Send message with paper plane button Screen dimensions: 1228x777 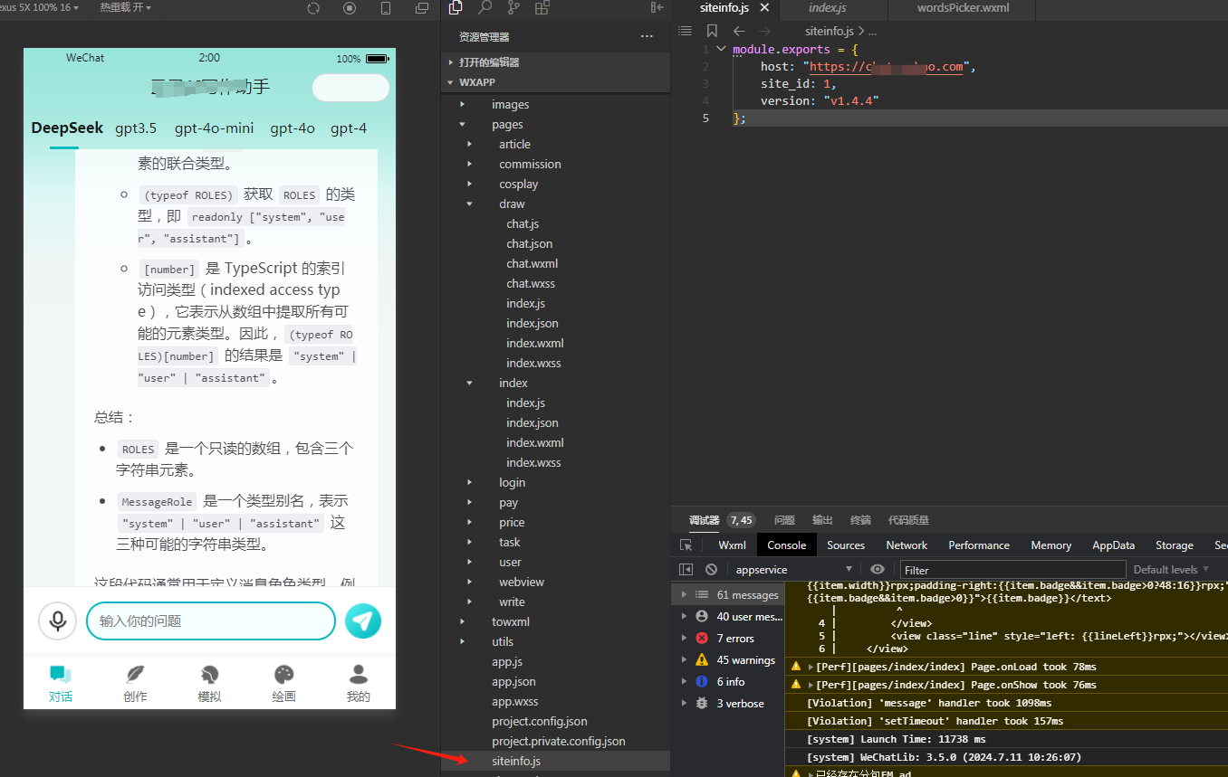[x=363, y=621]
